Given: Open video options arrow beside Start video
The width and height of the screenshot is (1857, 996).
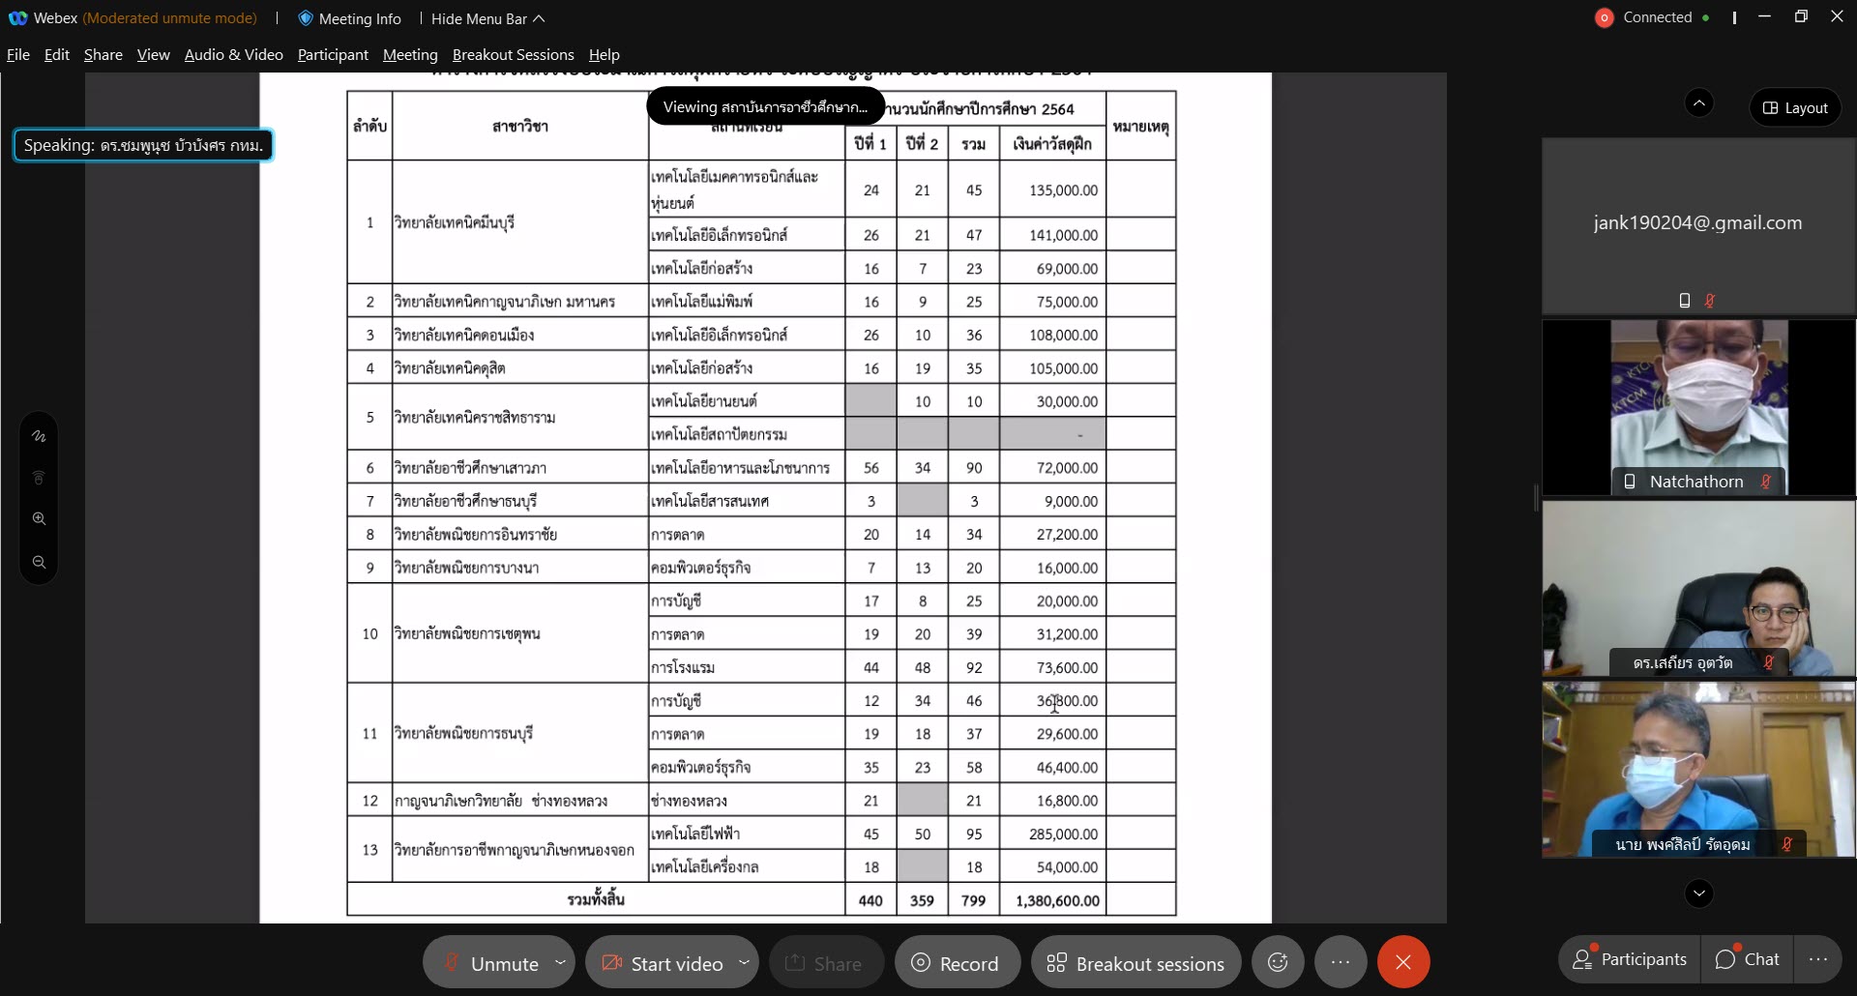Looking at the screenshot, I should (744, 963).
